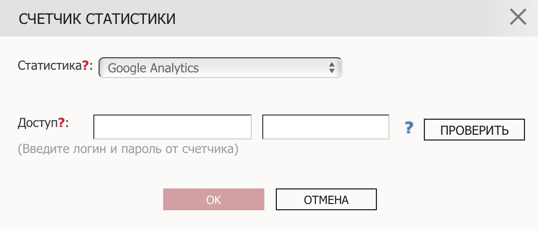Close the Счетчик статистики dialog
Image resolution: width=538 pixels, height=229 pixels.
click(x=518, y=17)
